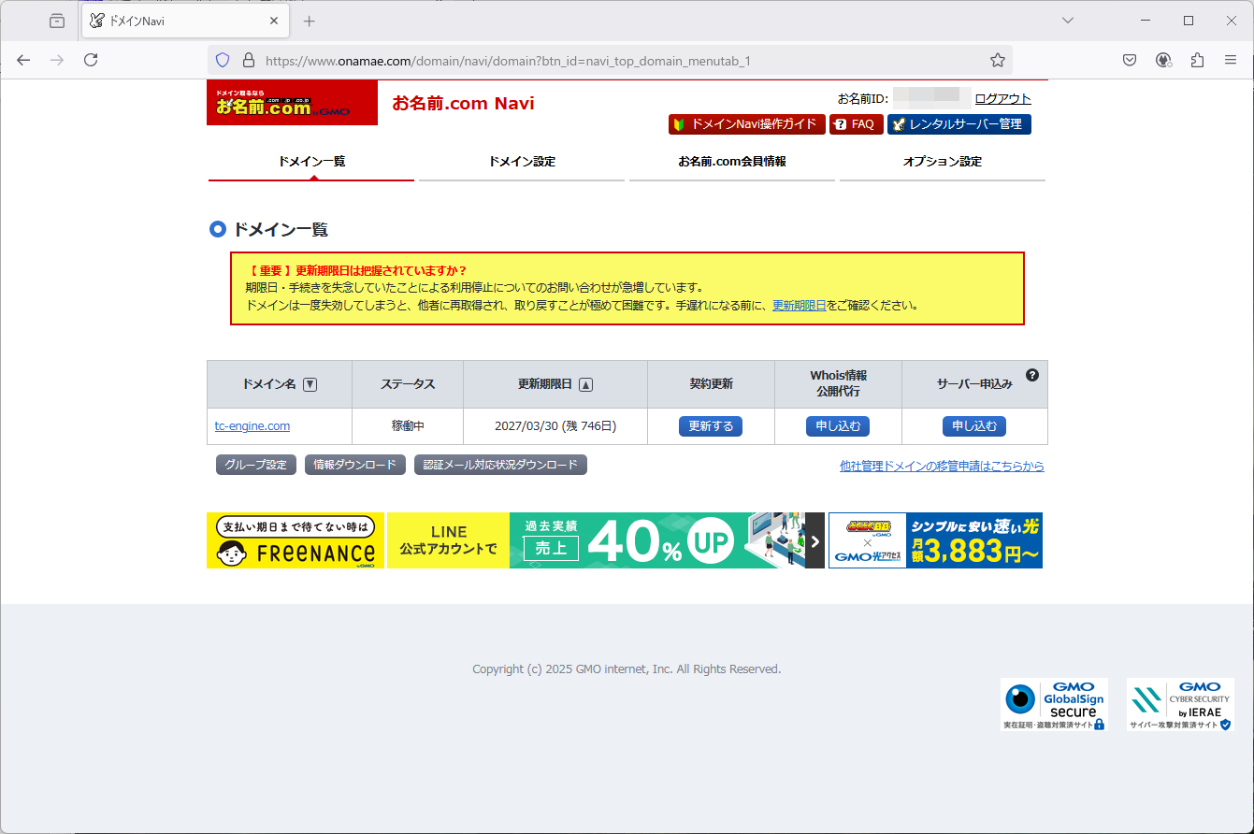Open the tc-engine.com domain link
Viewport: 1254px width, 834px height.
[252, 426]
